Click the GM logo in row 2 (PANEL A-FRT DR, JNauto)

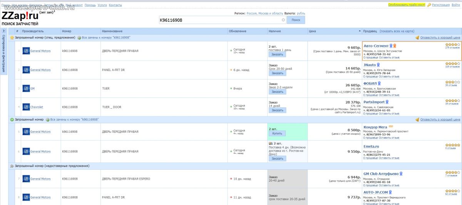point(26,70)
